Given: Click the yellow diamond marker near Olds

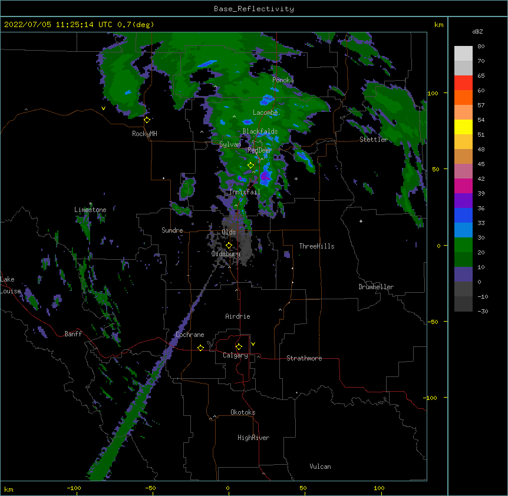Looking at the screenshot, I should (x=229, y=246).
